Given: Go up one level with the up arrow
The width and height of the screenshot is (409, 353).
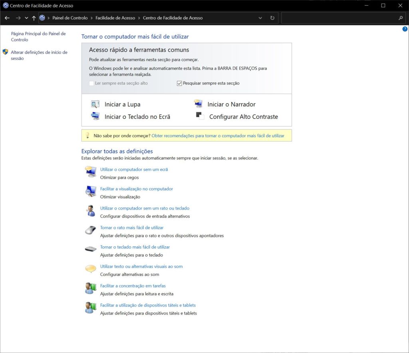Looking at the screenshot, I should point(34,18).
